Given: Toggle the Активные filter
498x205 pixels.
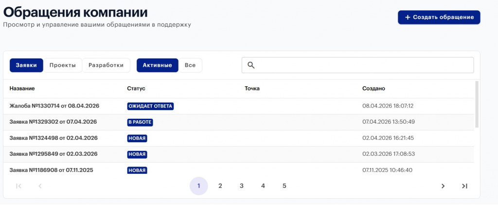Looking at the screenshot, I should [158, 65].
